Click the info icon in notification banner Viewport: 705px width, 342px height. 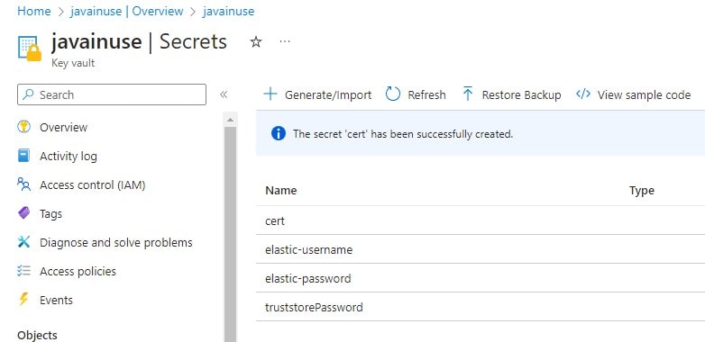coord(279,134)
